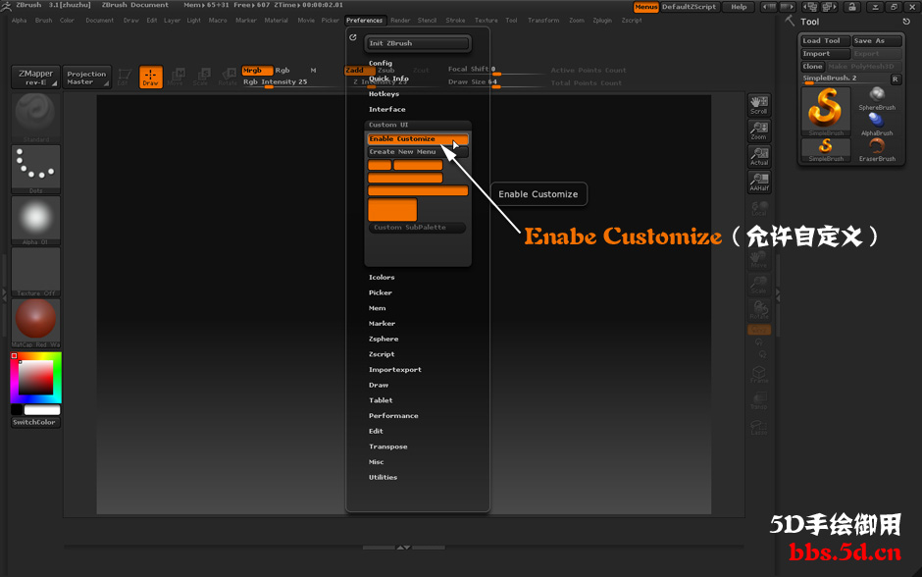Select the Draw mode icon
922x577 pixels.
point(150,77)
